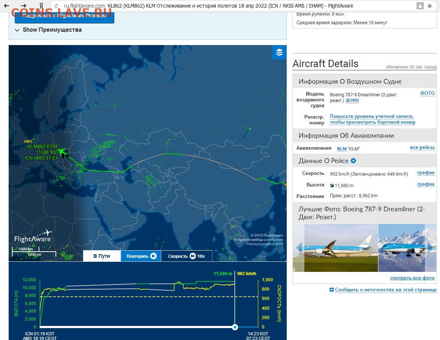Viewport: 440px width, 340px height.
Task: Click the Aircraft Details heading
Action: [x=325, y=64]
